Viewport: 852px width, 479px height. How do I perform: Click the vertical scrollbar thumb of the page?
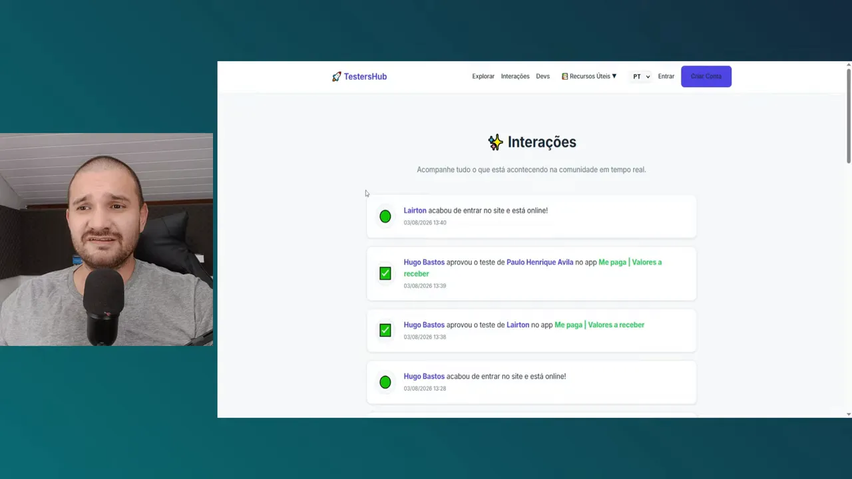click(849, 116)
